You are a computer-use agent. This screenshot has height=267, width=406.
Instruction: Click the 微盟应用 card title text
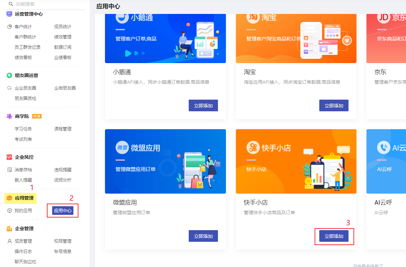pyautogui.click(x=125, y=203)
